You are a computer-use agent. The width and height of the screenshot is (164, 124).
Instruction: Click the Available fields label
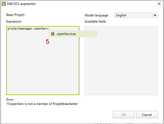95,22
